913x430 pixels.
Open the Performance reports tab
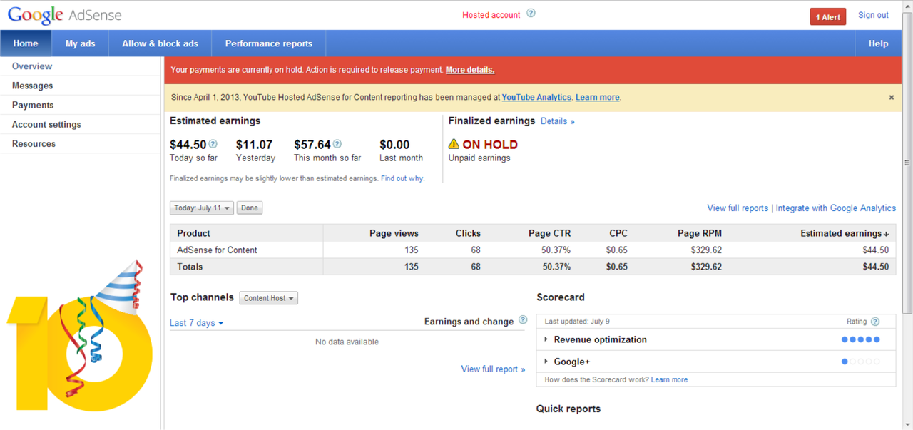(269, 43)
